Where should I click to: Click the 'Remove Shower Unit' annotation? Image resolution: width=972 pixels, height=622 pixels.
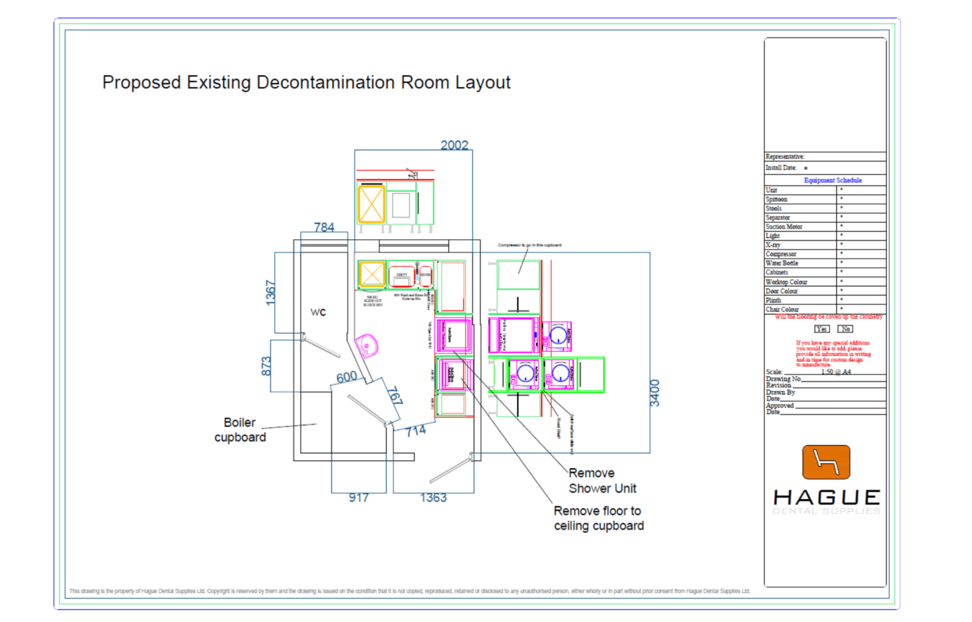click(602, 481)
